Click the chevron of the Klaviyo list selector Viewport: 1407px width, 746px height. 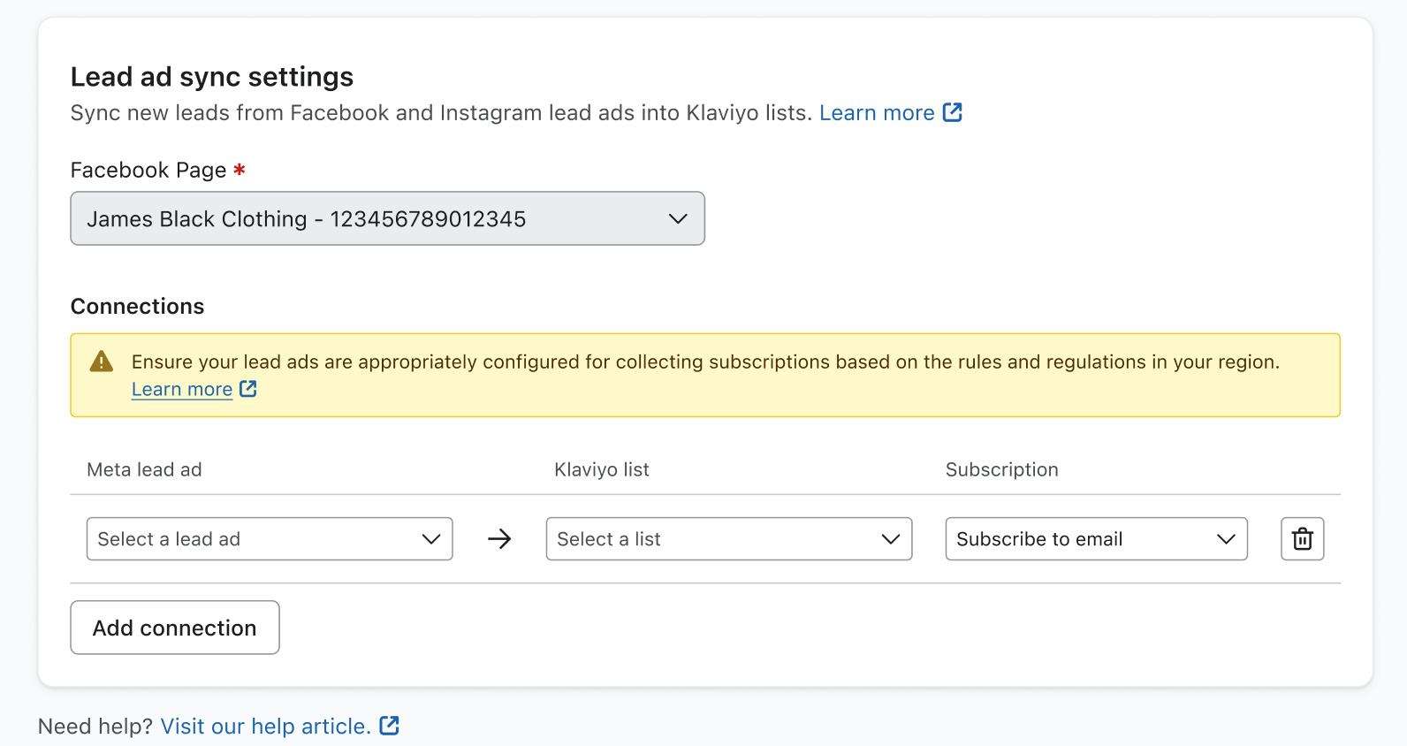coord(891,539)
